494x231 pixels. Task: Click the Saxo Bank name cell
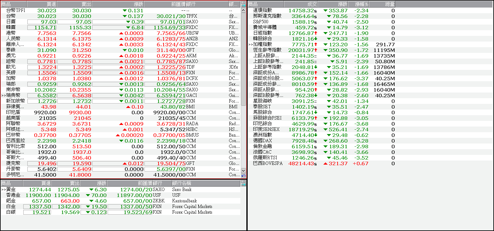coord(182,189)
